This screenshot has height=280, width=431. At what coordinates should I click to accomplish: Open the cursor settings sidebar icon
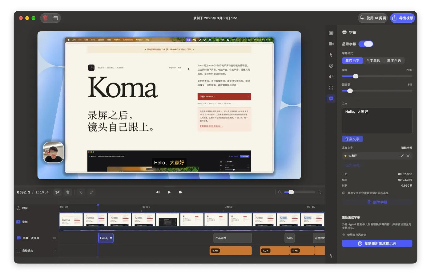click(331, 55)
